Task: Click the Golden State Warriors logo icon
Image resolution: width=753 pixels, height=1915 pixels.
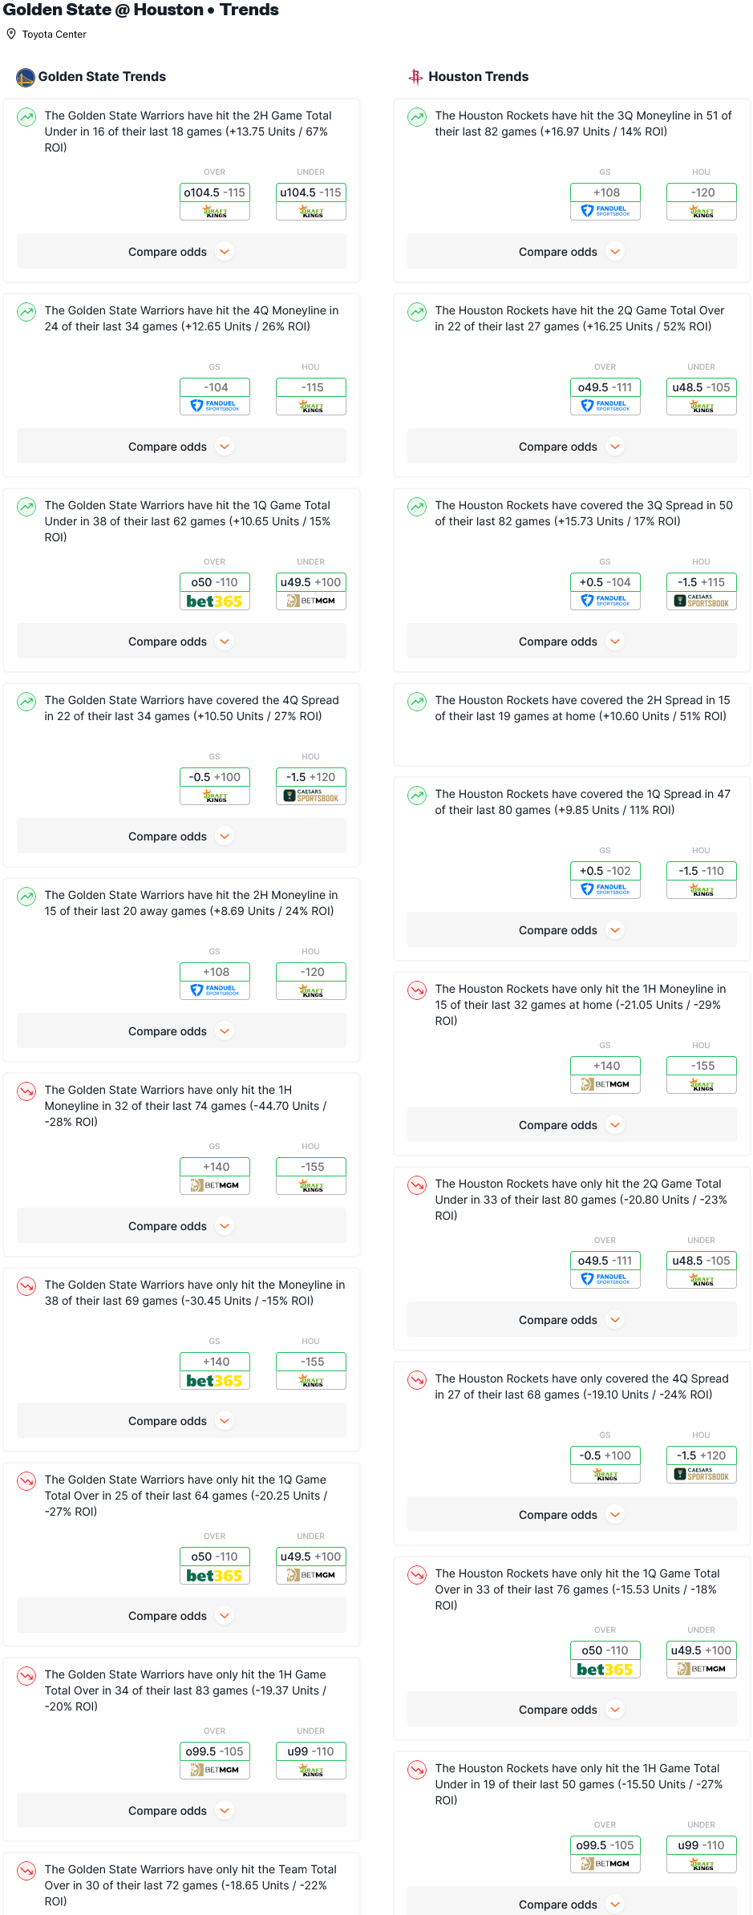Action: pyautogui.click(x=26, y=77)
